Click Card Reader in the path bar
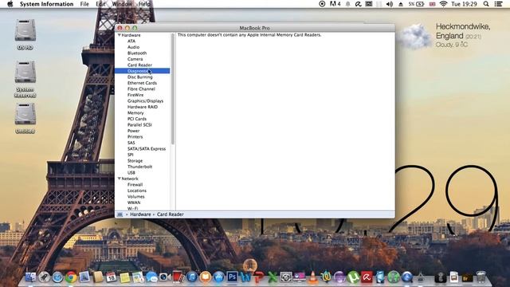 click(x=170, y=214)
